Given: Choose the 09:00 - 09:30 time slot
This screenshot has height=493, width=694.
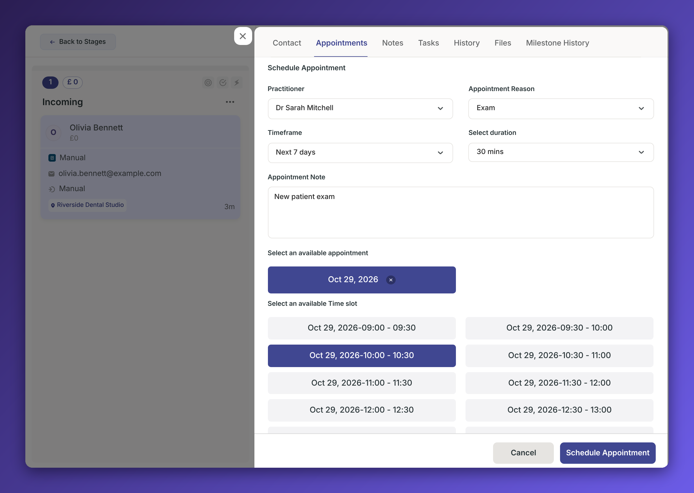Looking at the screenshot, I should (361, 328).
